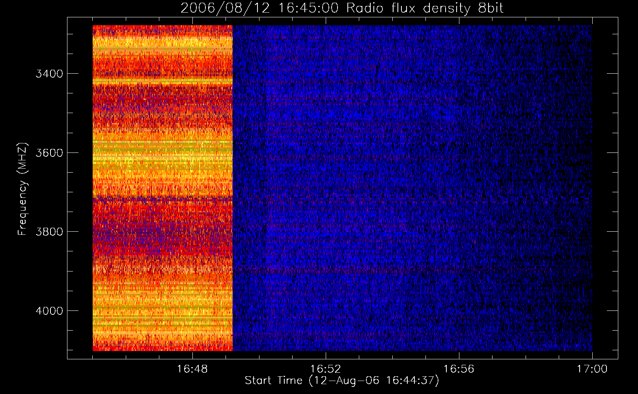This screenshot has width=638, height=394.
Task: Click the 3600 frequency tick label
Action: (x=49, y=153)
